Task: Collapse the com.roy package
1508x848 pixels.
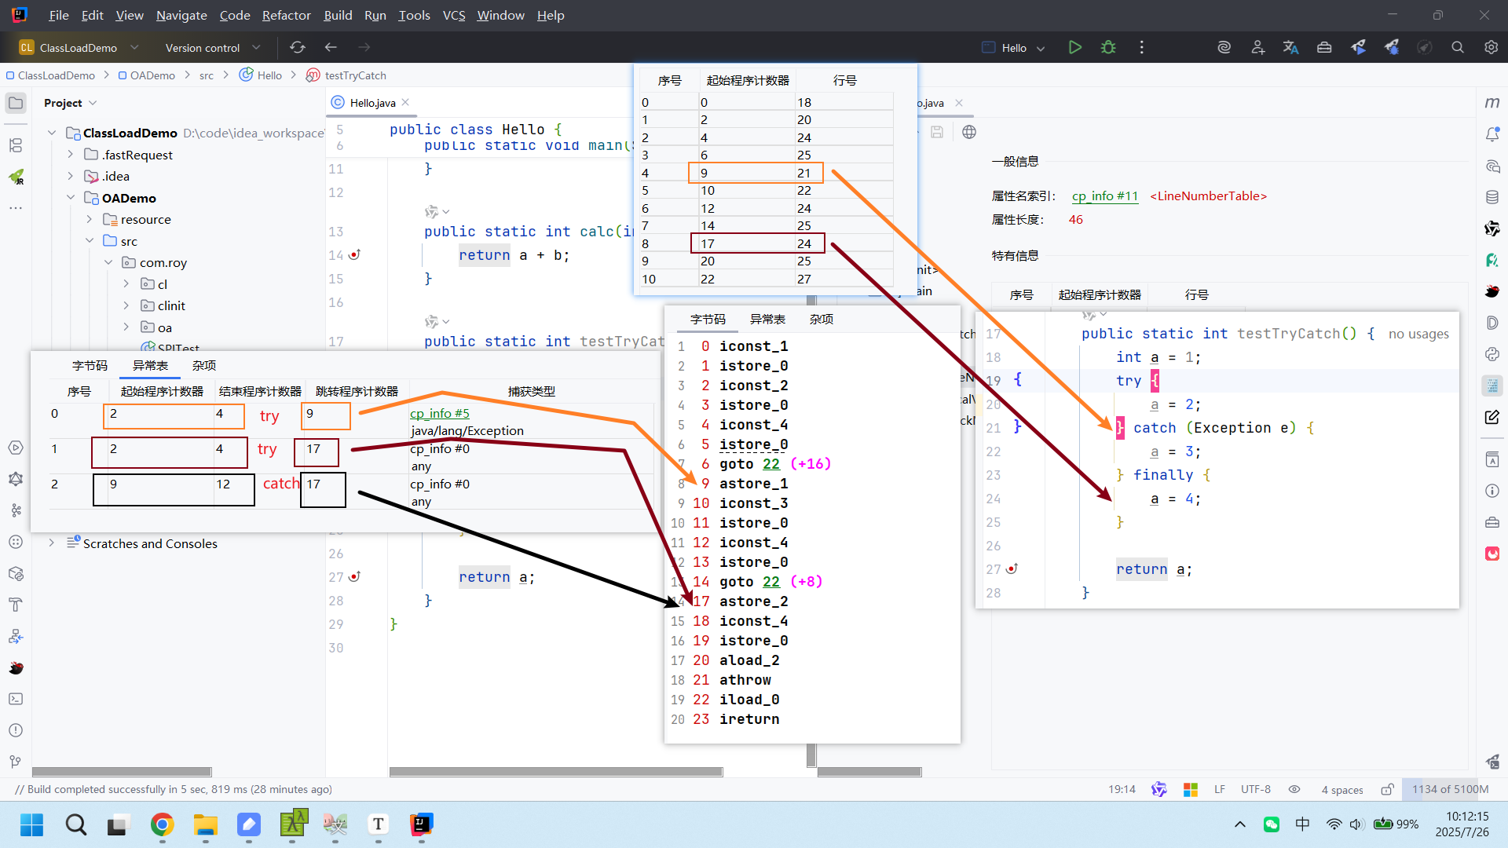Action: 108,262
